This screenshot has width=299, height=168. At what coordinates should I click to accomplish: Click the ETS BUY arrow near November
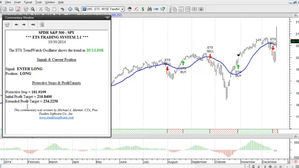pos(238,67)
